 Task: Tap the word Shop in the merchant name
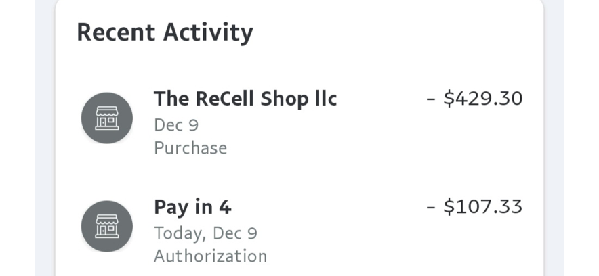click(x=285, y=99)
